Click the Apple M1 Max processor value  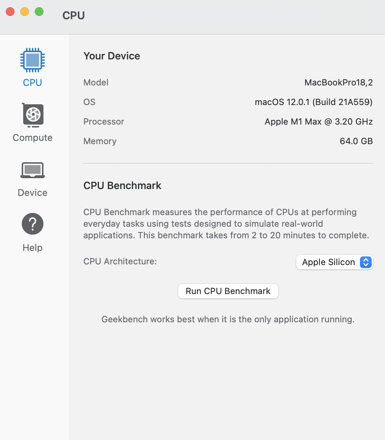pos(319,122)
